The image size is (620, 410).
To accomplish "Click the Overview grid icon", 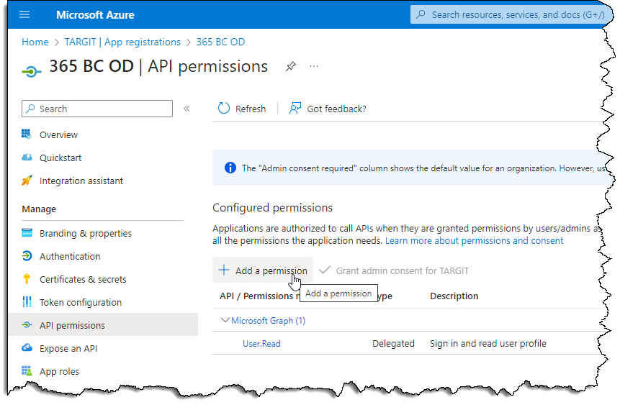I will tap(27, 135).
